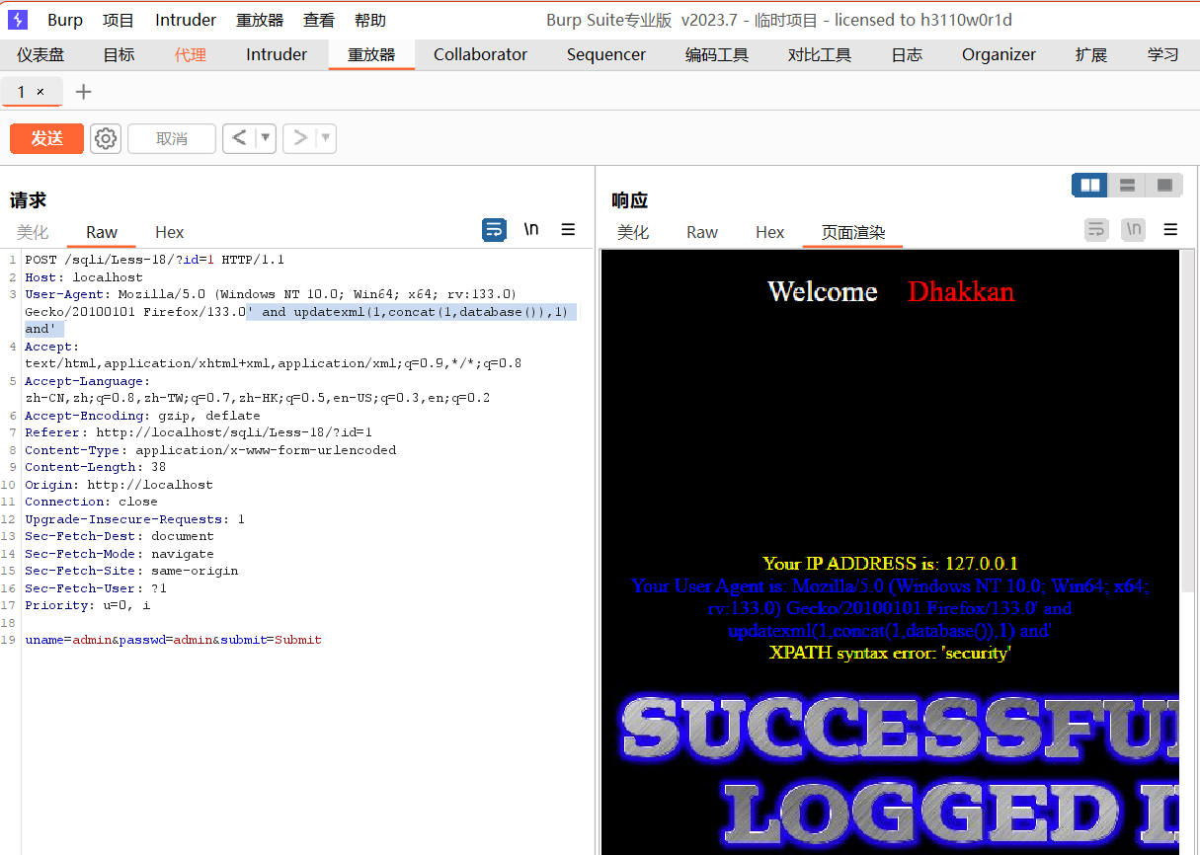Go forward to next request arrow
Screen dimensions: 1200x855
click(x=300, y=138)
